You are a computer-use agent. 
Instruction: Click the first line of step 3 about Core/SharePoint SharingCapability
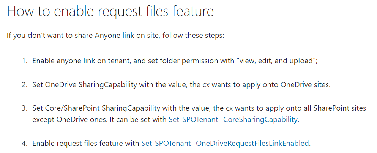coord(199,108)
